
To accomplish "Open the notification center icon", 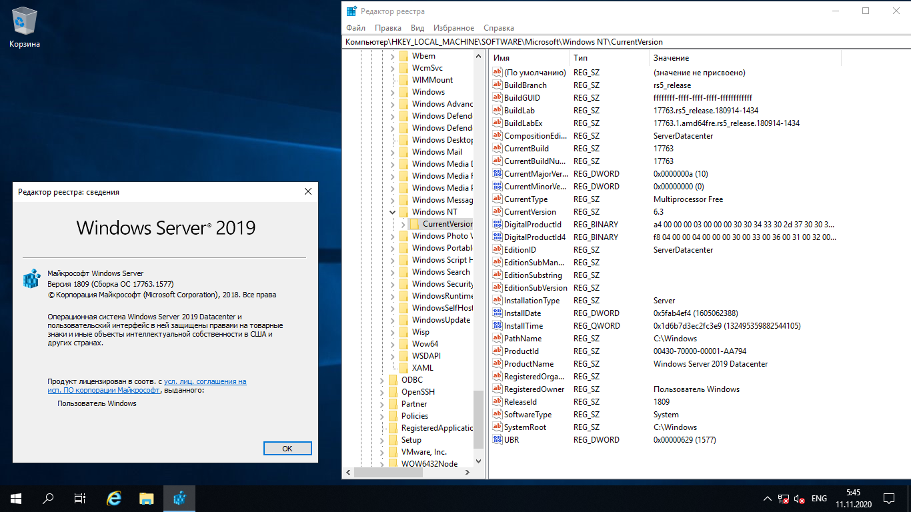I will pos(889,498).
